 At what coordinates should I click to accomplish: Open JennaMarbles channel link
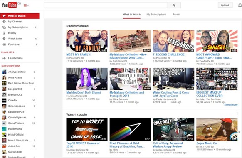click(x=77, y=96)
